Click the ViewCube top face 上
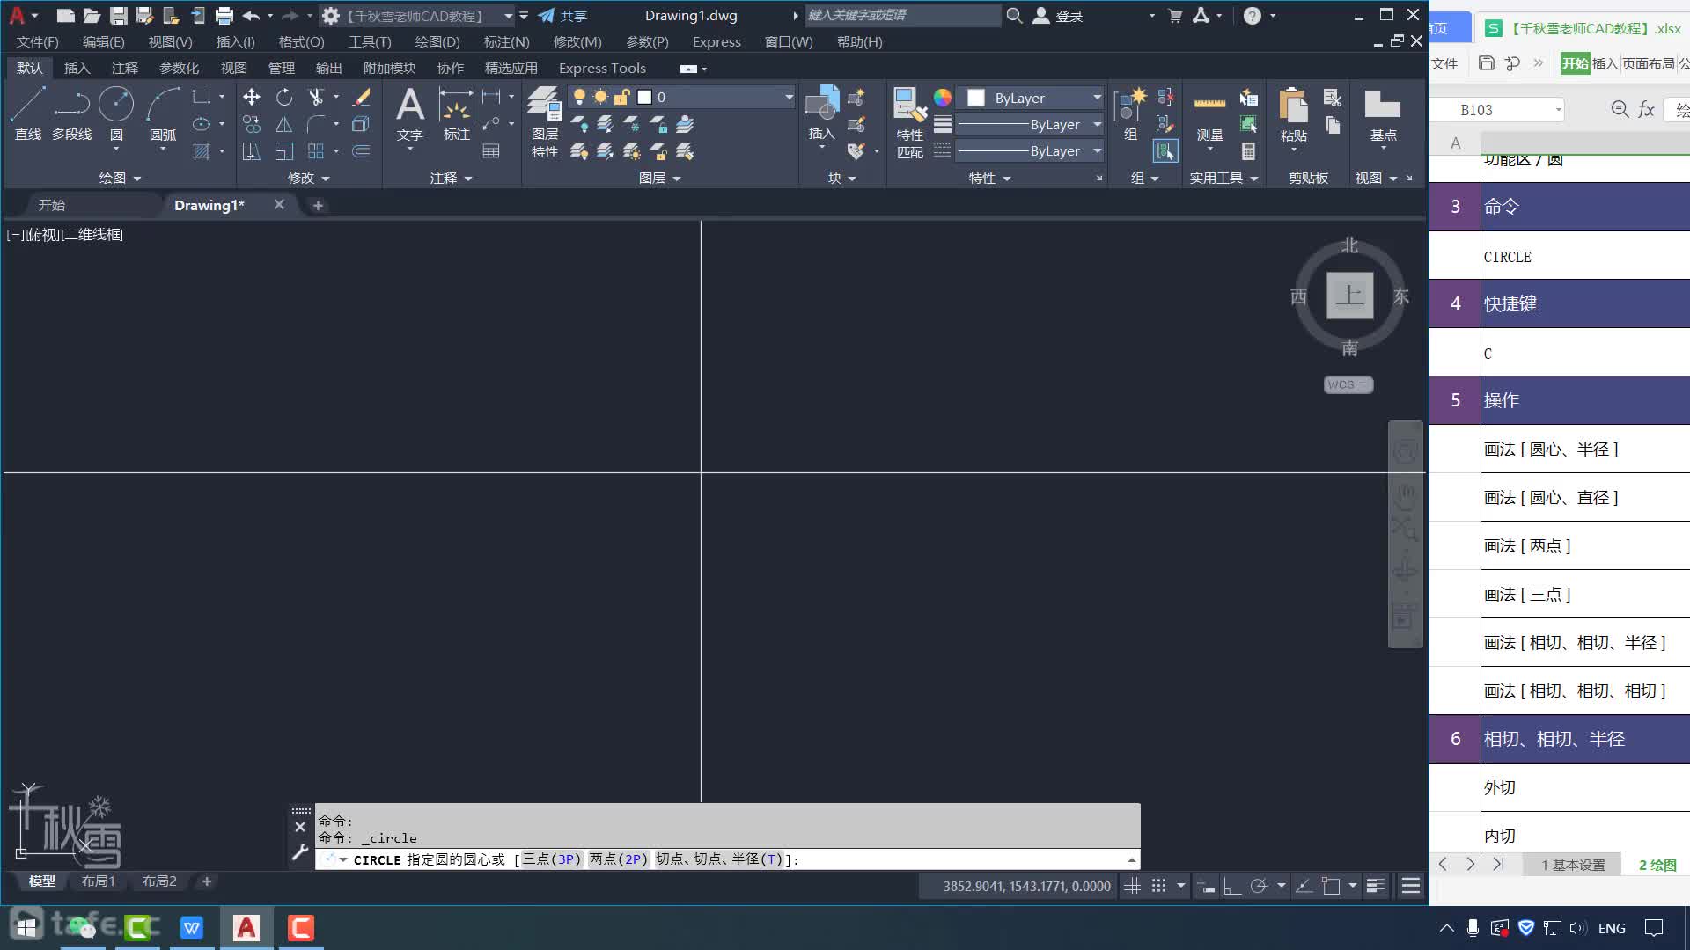 1349,295
